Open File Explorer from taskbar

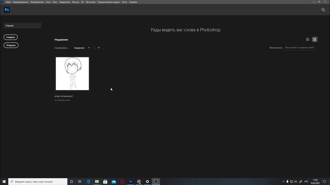pyautogui.click(x=97, y=181)
